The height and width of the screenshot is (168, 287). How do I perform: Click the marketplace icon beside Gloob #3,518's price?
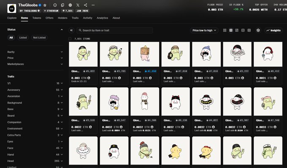90,127
